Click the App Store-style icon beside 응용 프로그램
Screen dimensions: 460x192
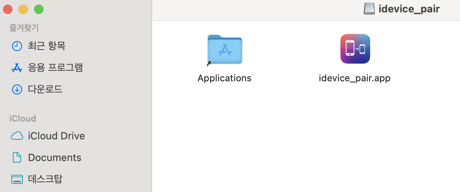tap(17, 68)
